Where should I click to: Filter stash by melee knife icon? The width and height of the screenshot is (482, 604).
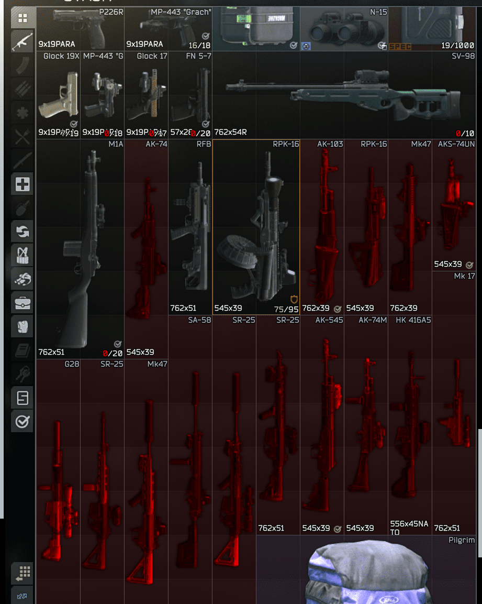coord(23,161)
